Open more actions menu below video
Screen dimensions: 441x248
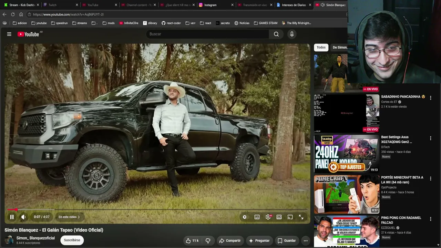click(x=306, y=241)
